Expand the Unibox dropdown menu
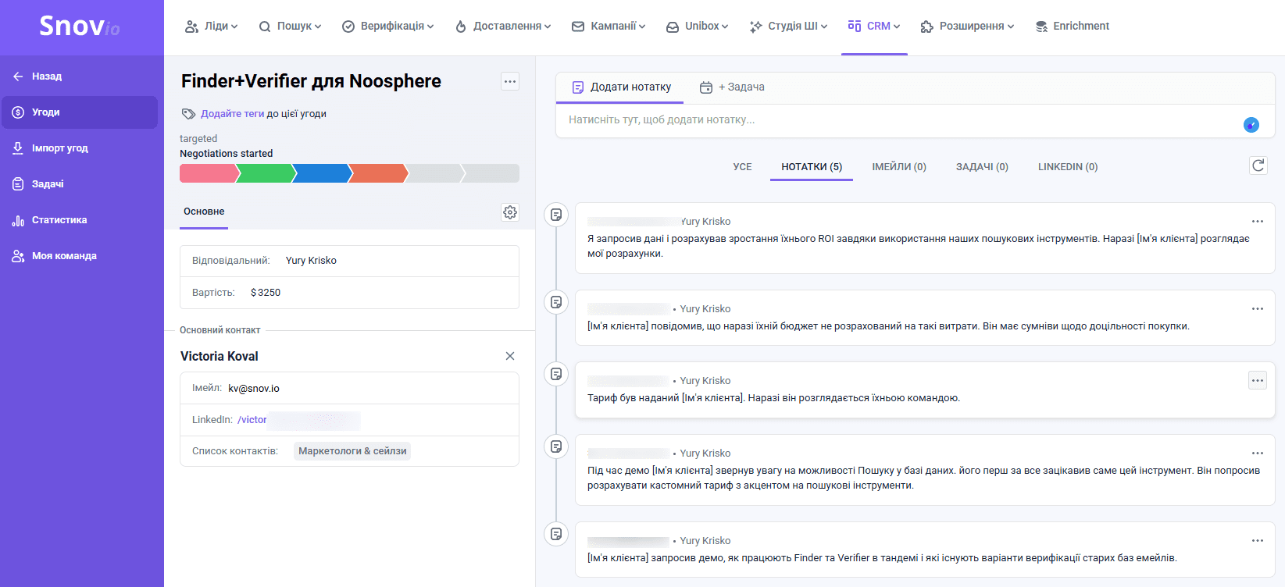Screen dimensions: 1285x587 click(x=697, y=27)
